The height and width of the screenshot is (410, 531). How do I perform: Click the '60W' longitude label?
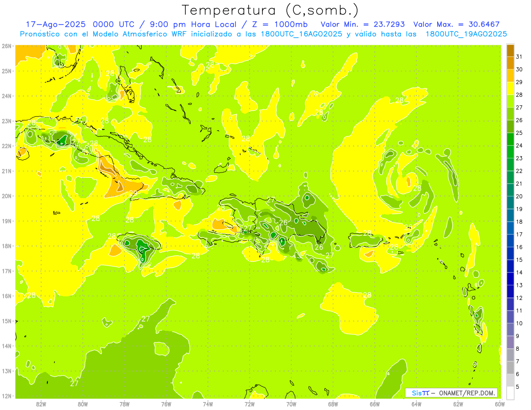pos(500,404)
